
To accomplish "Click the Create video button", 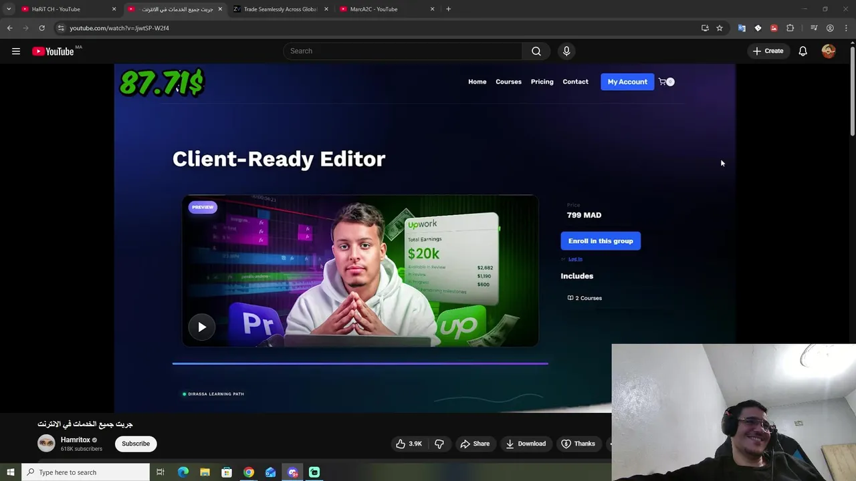I will (768, 51).
